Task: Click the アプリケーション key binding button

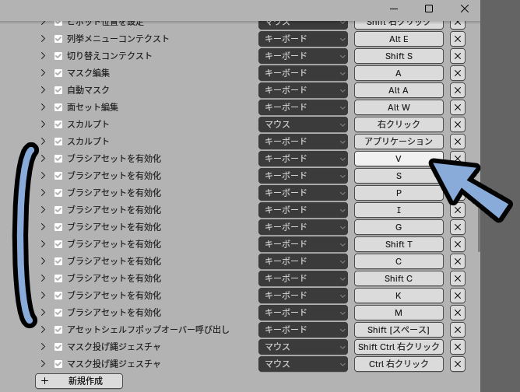Action: click(399, 142)
